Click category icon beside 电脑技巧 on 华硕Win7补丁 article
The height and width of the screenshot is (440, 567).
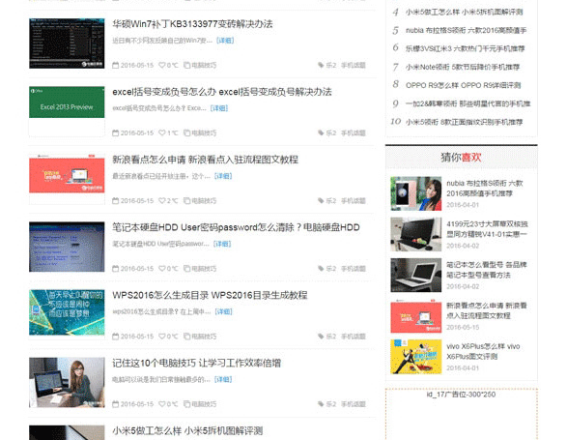point(187,65)
